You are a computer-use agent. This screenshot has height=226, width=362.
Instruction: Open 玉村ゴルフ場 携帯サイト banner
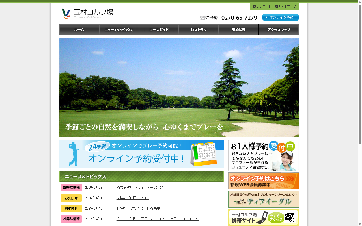(264, 218)
